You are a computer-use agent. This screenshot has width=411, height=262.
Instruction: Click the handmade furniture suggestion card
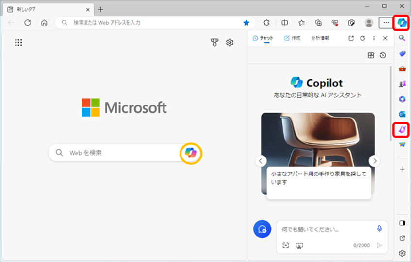[318, 156]
